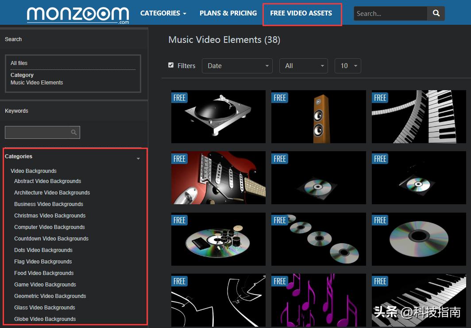Open the wooden speaker video thumbnail
The image size is (471, 328).
pyautogui.click(x=318, y=117)
